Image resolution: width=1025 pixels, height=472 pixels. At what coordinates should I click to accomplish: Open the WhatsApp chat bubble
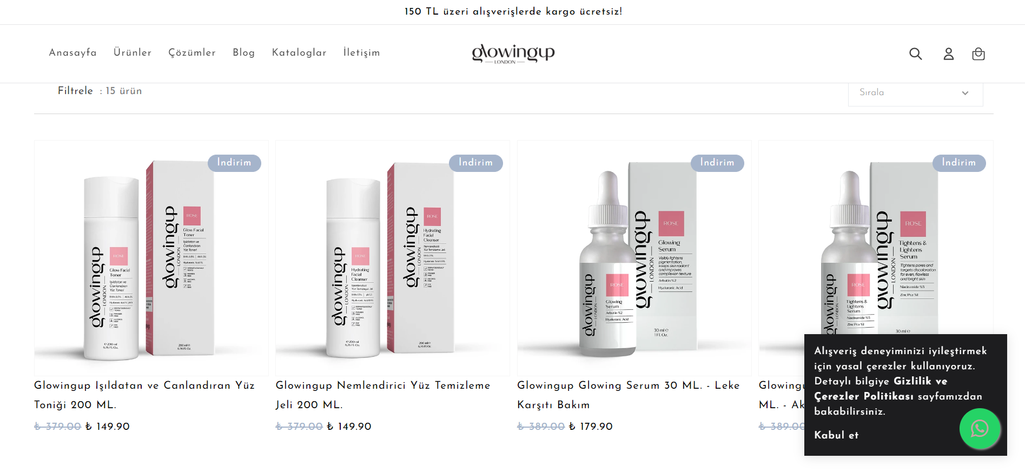pos(980,429)
